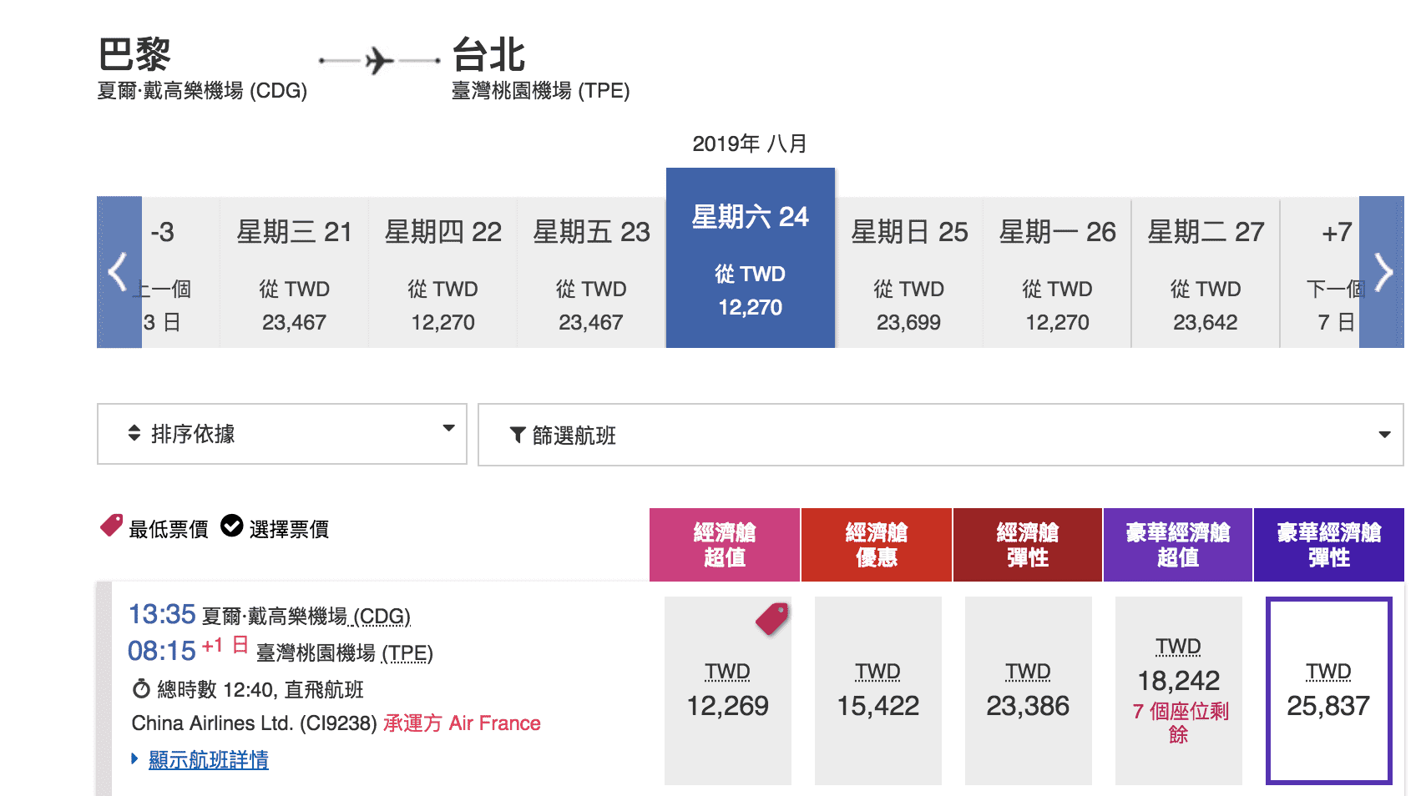Viewport: 1426px width, 796px height.
Task: Click the next 7 days arrow
Action: pyautogui.click(x=1383, y=272)
